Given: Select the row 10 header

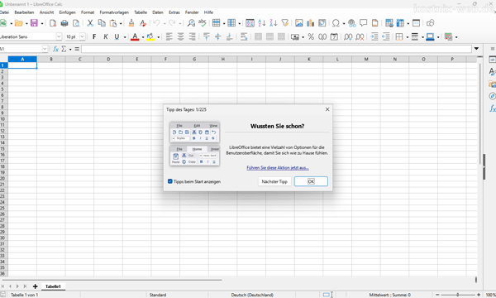Looking at the screenshot, I should coord(2,119).
